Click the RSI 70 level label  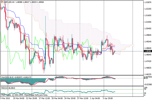pyautogui.click(x=145, y=89)
